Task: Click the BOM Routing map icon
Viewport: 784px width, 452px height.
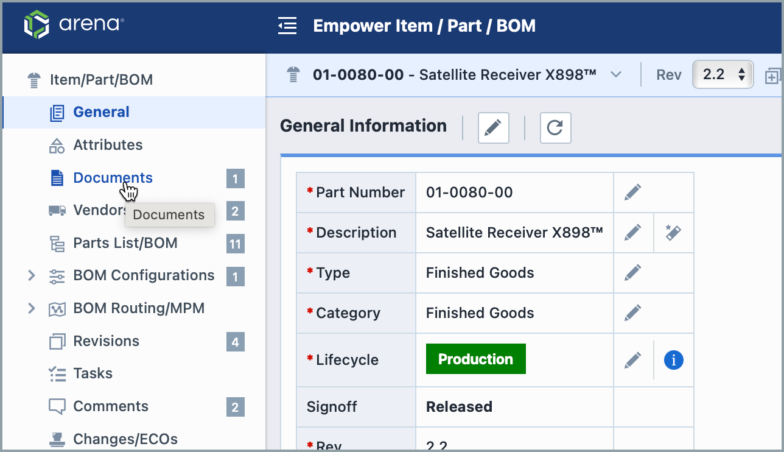Action: point(57,309)
